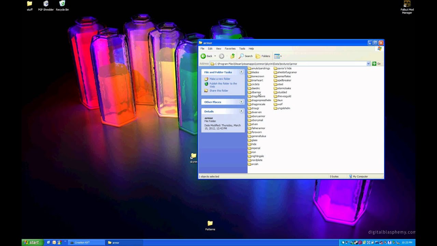Click Publish this folder to the Web
This screenshot has width=437, height=246.
(x=223, y=85)
